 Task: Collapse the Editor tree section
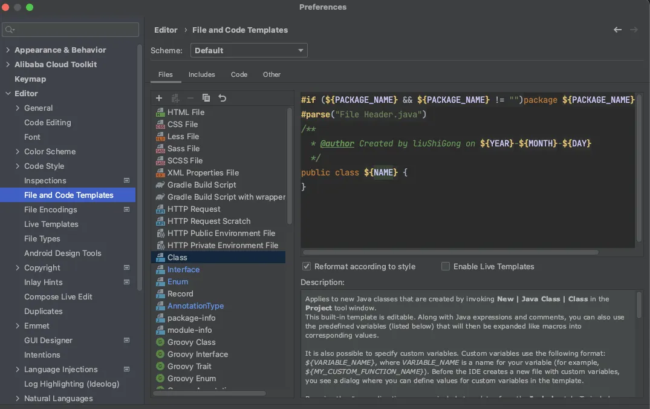[x=8, y=94]
